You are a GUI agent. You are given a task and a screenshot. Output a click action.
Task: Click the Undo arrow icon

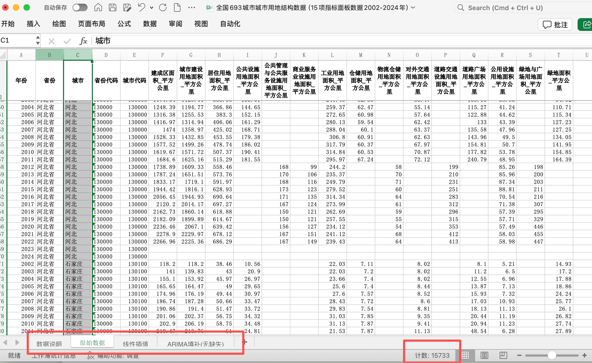click(141, 7)
